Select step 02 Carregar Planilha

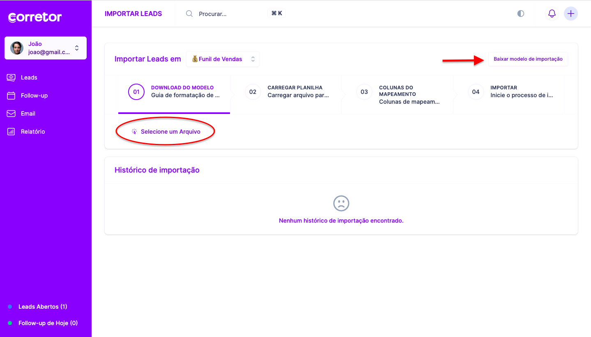287,92
